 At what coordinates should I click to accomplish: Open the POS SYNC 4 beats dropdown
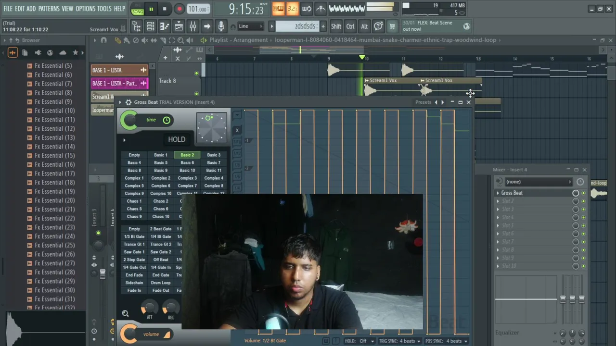pyautogui.click(x=457, y=341)
